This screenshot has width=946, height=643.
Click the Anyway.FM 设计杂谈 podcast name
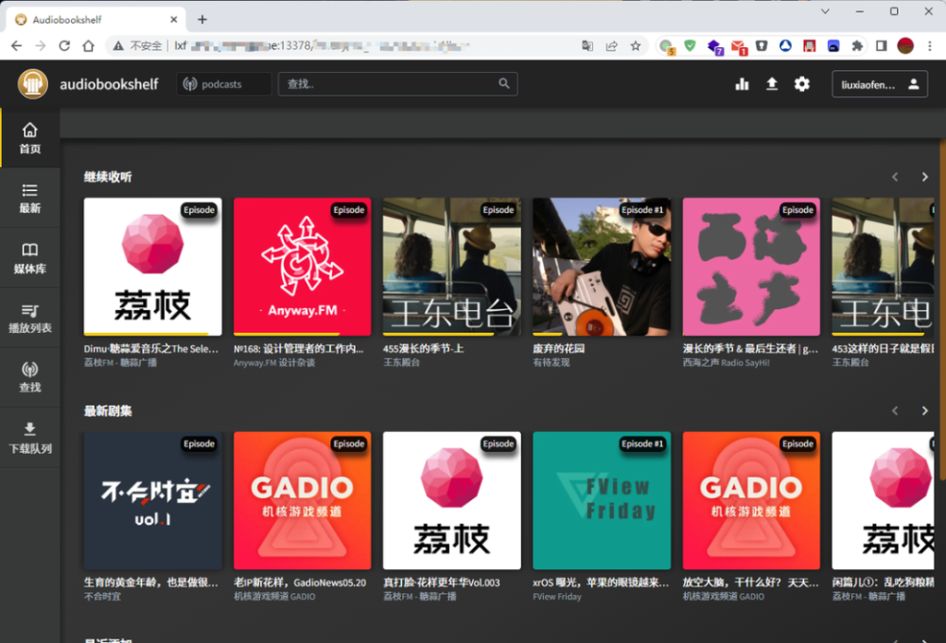274,362
